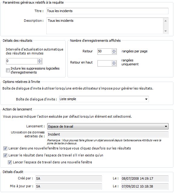Increase the auto-refresh interval in minutes
This screenshot has height=193, width=174.
pyautogui.click(x=40, y=60)
